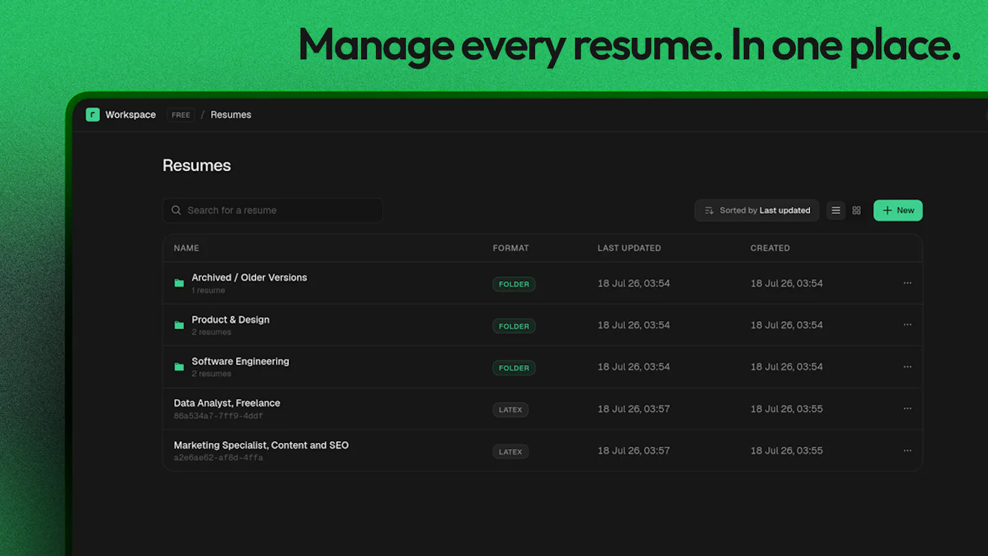Image resolution: width=988 pixels, height=556 pixels.
Task: Click the green workspace logo icon
Action: [93, 115]
